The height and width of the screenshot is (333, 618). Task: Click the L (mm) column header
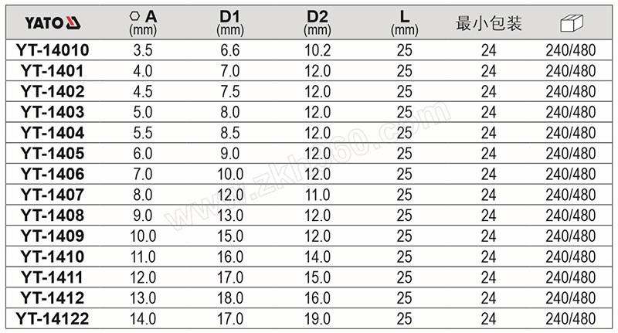pos(404,23)
